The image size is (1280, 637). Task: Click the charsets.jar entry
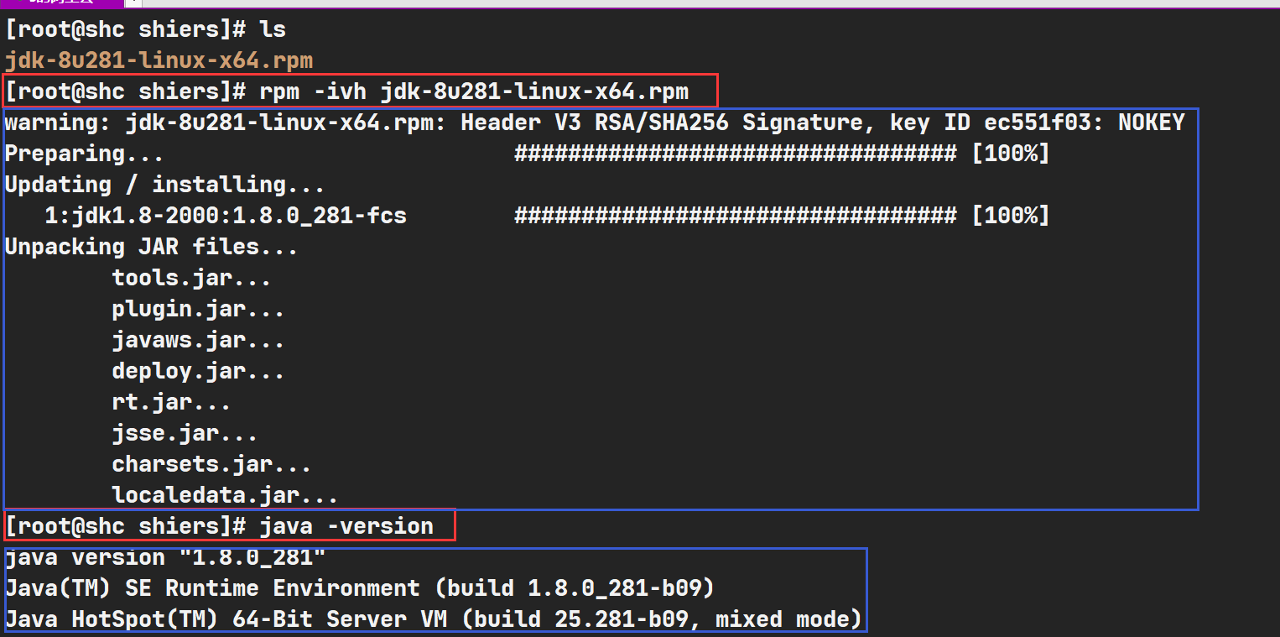point(211,464)
